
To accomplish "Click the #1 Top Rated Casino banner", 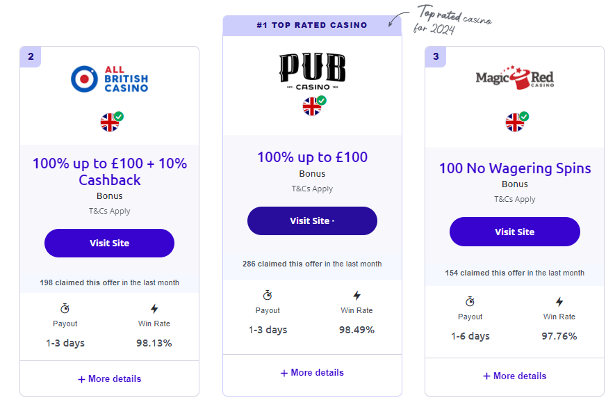I will coord(312,26).
